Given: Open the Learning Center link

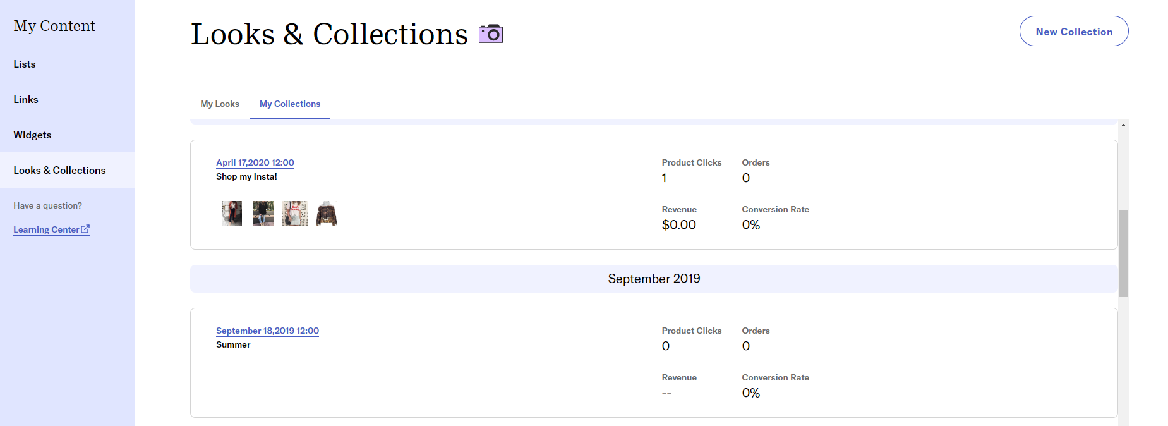Looking at the screenshot, I should (x=46, y=229).
